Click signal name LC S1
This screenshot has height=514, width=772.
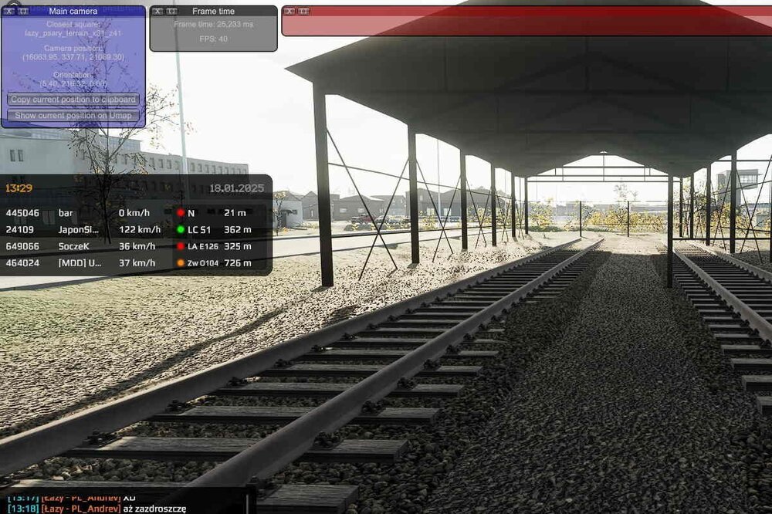click(199, 230)
